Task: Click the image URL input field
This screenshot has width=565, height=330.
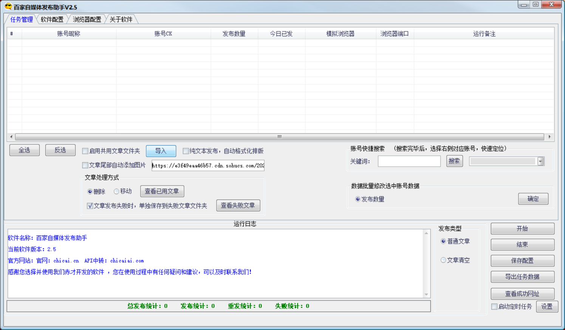Action: (208, 166)
